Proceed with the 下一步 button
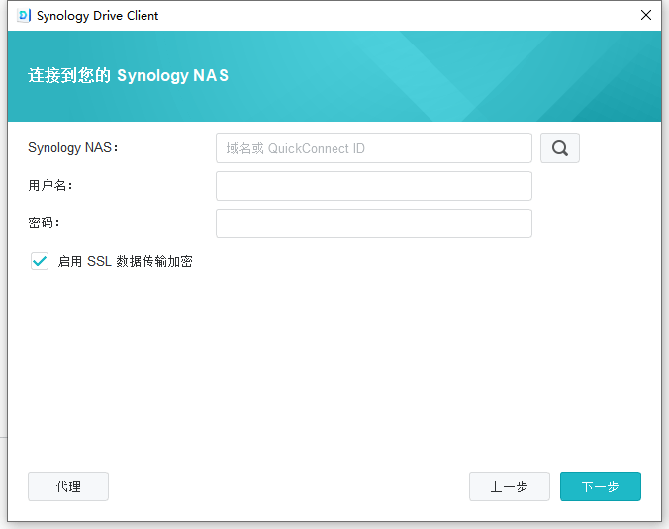This screenshot has height=529, width=669. (601, 486)
